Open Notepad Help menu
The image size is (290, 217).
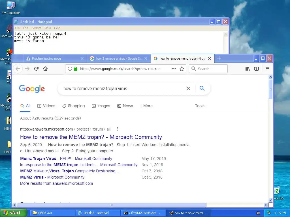point(57,28)
